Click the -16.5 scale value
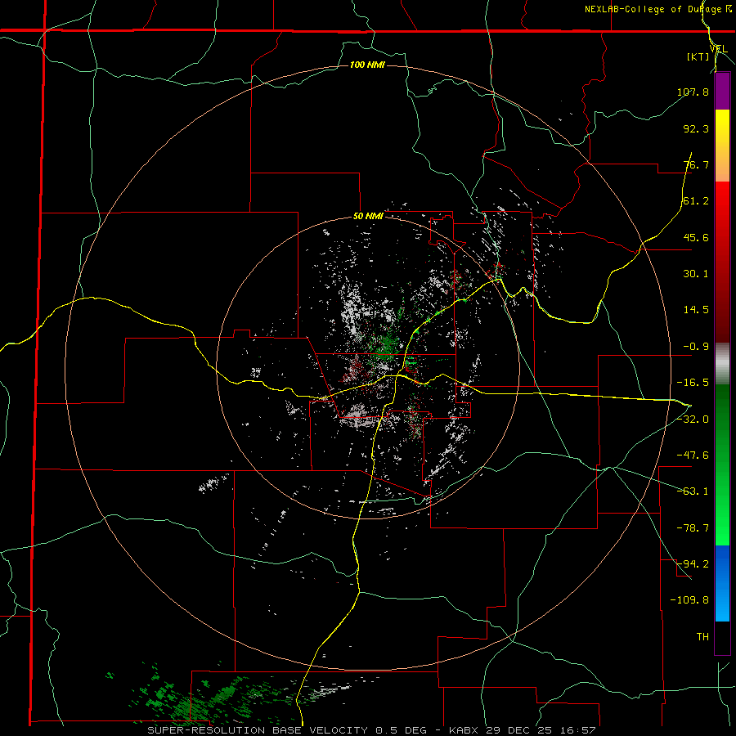 click(x=693, y=383)
